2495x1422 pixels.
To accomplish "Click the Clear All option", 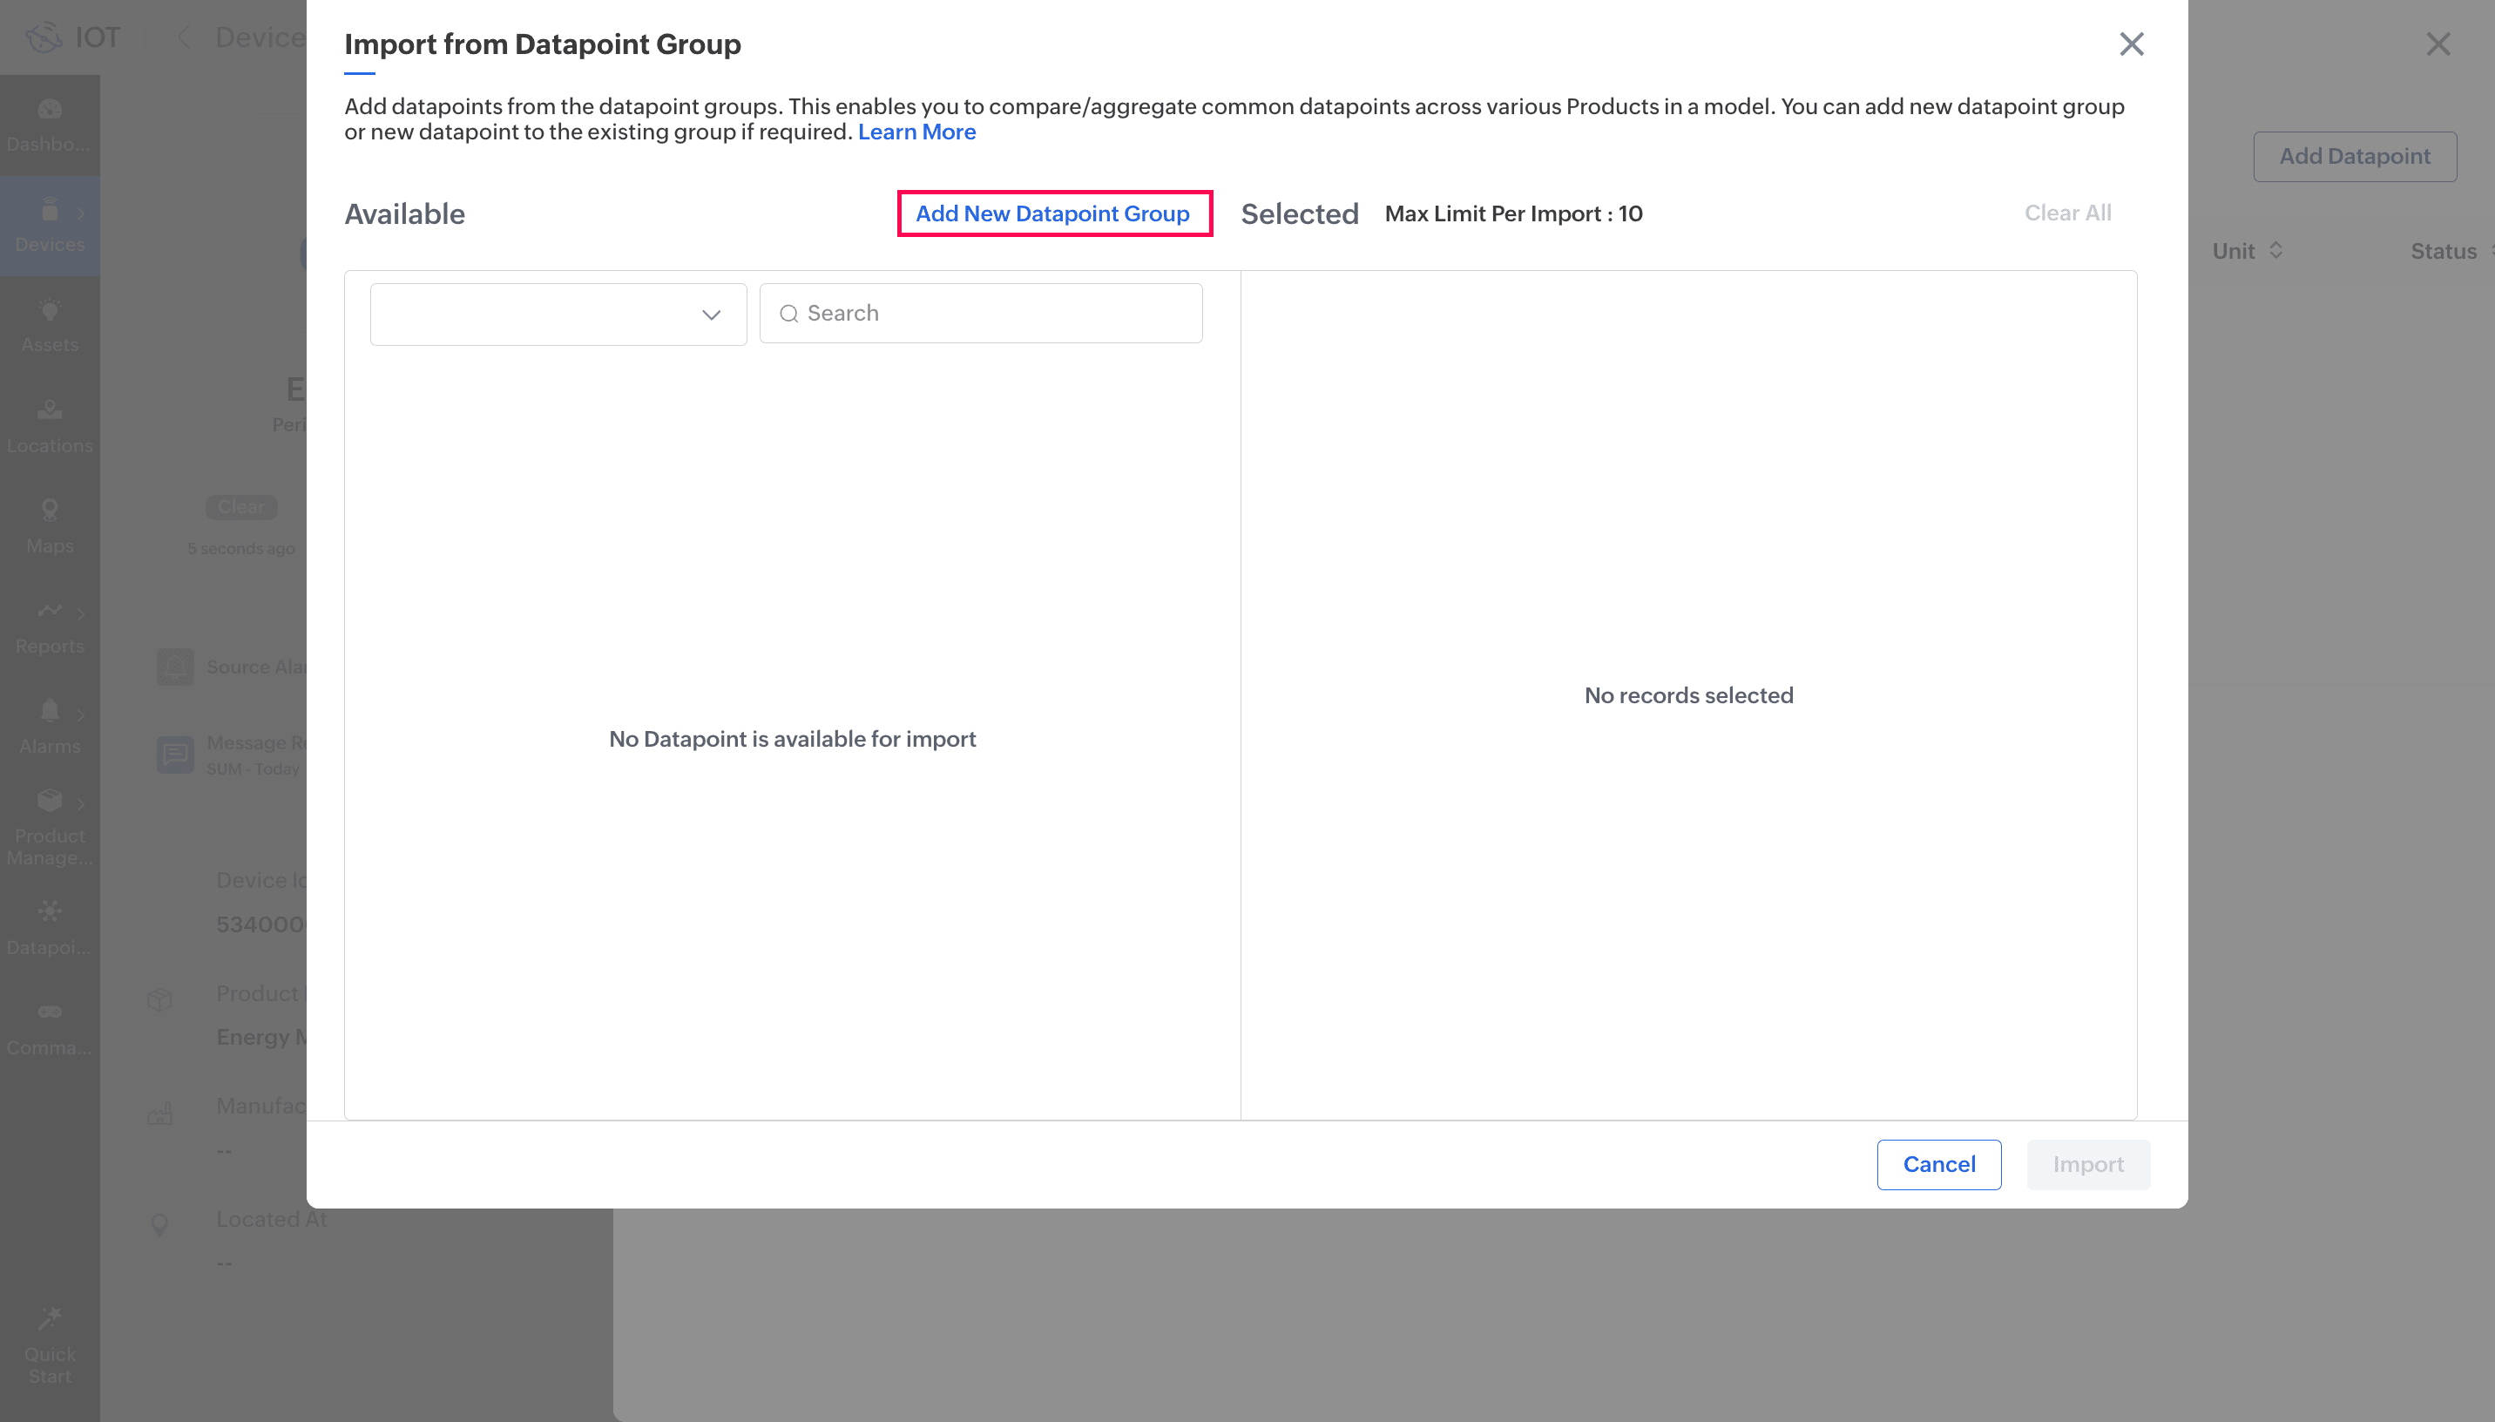I will [2067, 213].
